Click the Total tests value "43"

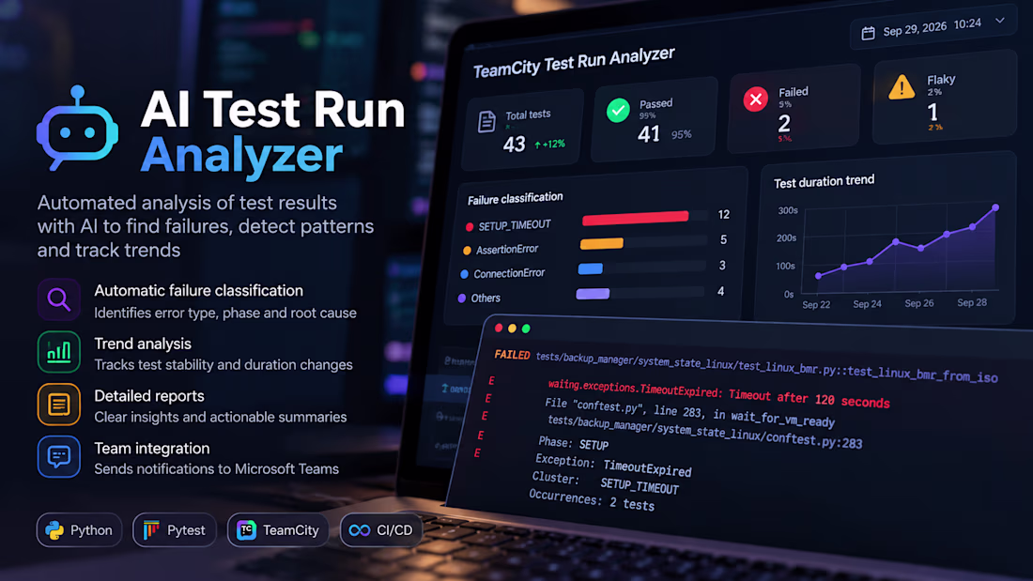(x=515, y=145)
